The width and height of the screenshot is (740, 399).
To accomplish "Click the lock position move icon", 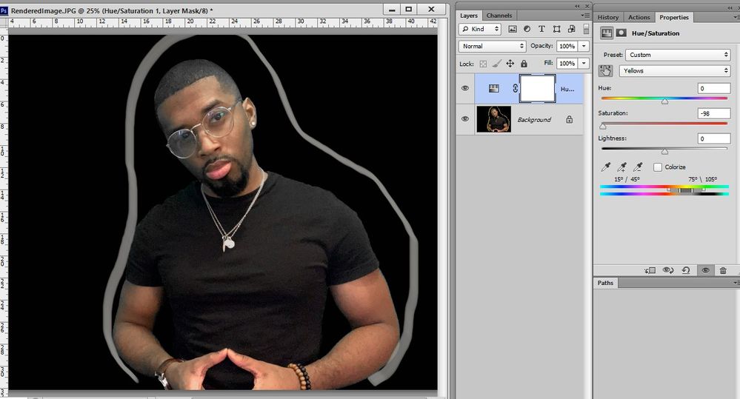I will (x=510, y=63).
